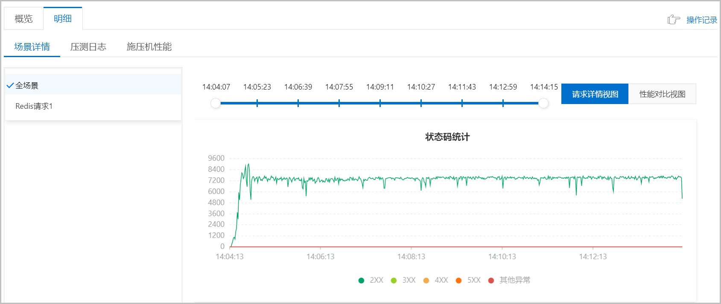This screenshot has height=304, width=721.
Task: Switch to 性能对比视图
Action: 662,94
